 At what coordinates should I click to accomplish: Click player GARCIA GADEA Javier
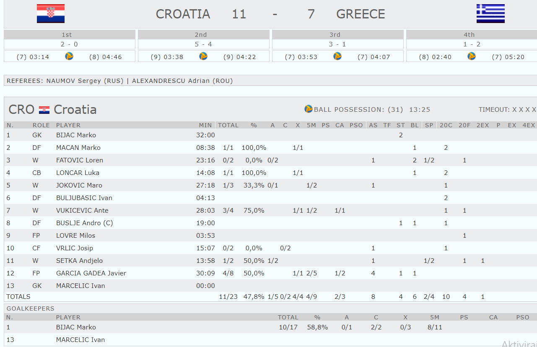pyautogui.click(x=91, y=273)
